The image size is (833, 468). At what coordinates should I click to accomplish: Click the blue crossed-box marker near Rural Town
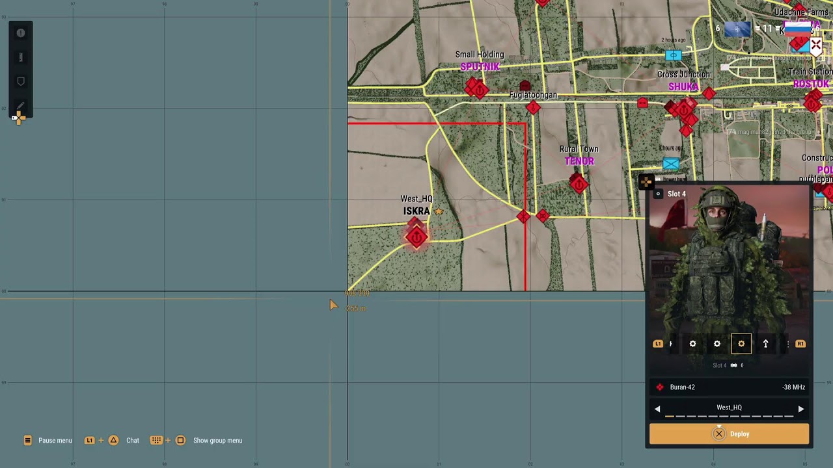click(x=671, y=164)
